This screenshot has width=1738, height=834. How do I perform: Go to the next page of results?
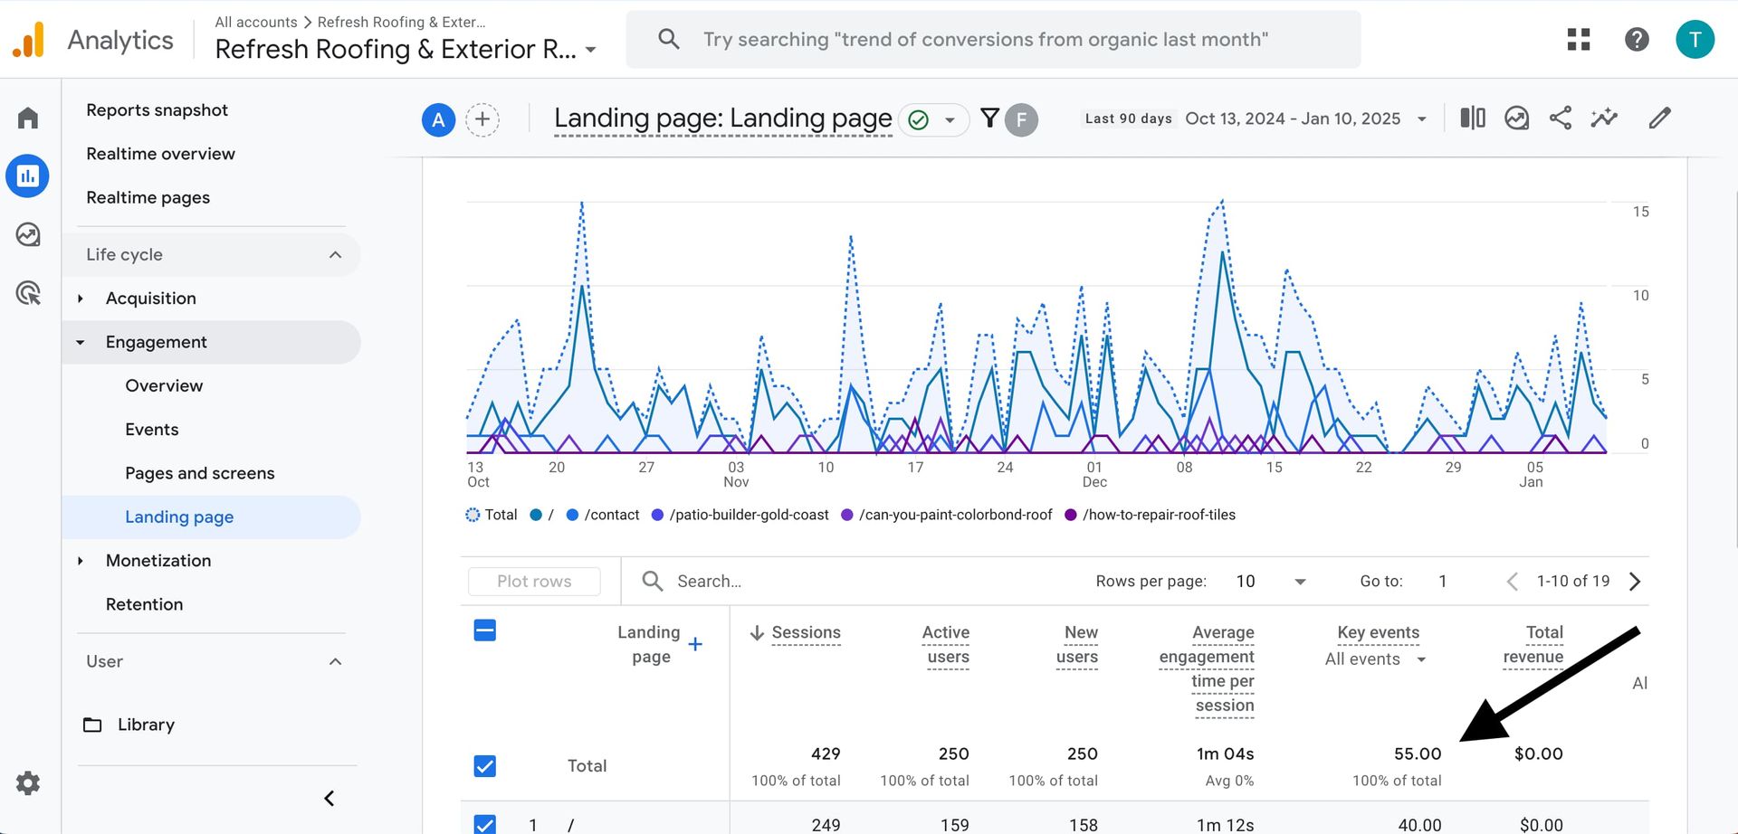pos(1635,582)
